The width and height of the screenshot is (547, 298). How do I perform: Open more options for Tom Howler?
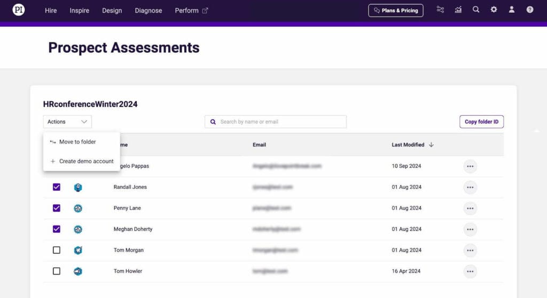[470, 271]
